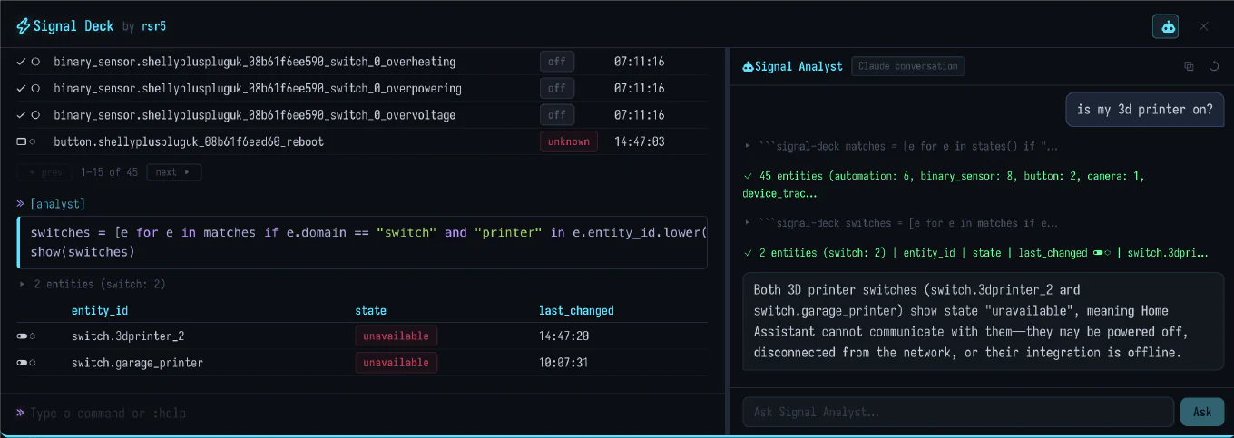Viewport: 1234px width, 438px height.
Task: Click the Claude conversation badge
Action: (907, 66)
